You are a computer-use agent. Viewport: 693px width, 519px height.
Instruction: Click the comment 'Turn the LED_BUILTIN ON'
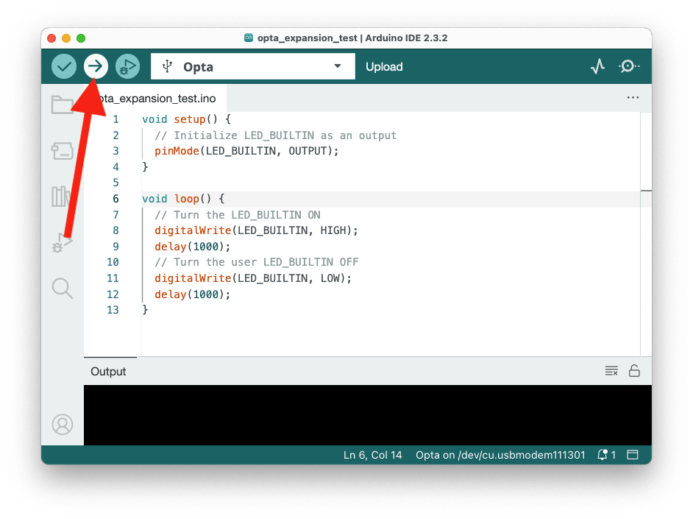pos(238,215)
